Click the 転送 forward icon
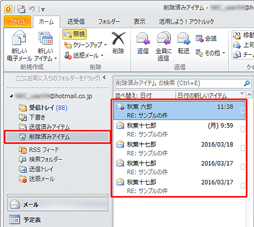Screen dimensions: 254x227 183,39
